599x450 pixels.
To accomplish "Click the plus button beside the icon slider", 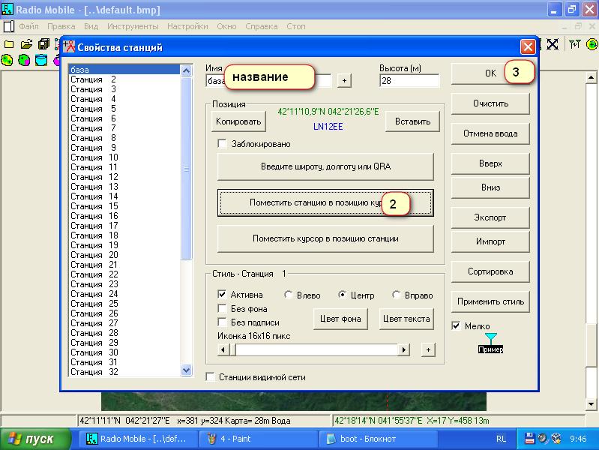I will (x=427, y=349).
